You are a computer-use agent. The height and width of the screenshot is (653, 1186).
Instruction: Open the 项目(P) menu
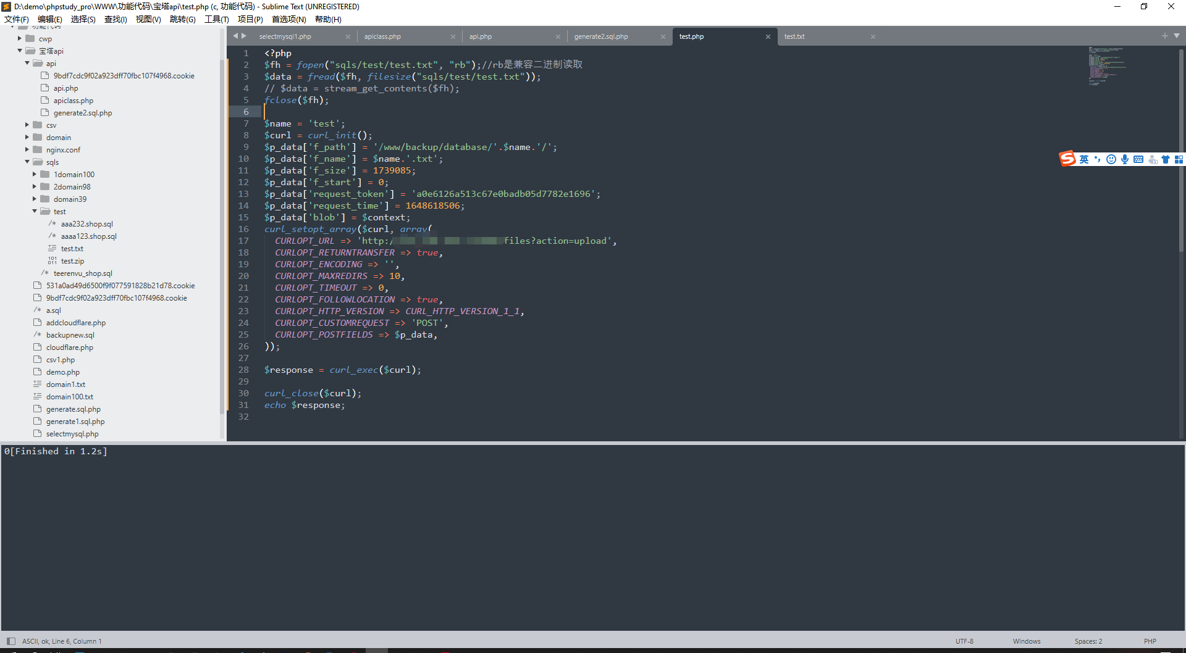click(250, 19)
